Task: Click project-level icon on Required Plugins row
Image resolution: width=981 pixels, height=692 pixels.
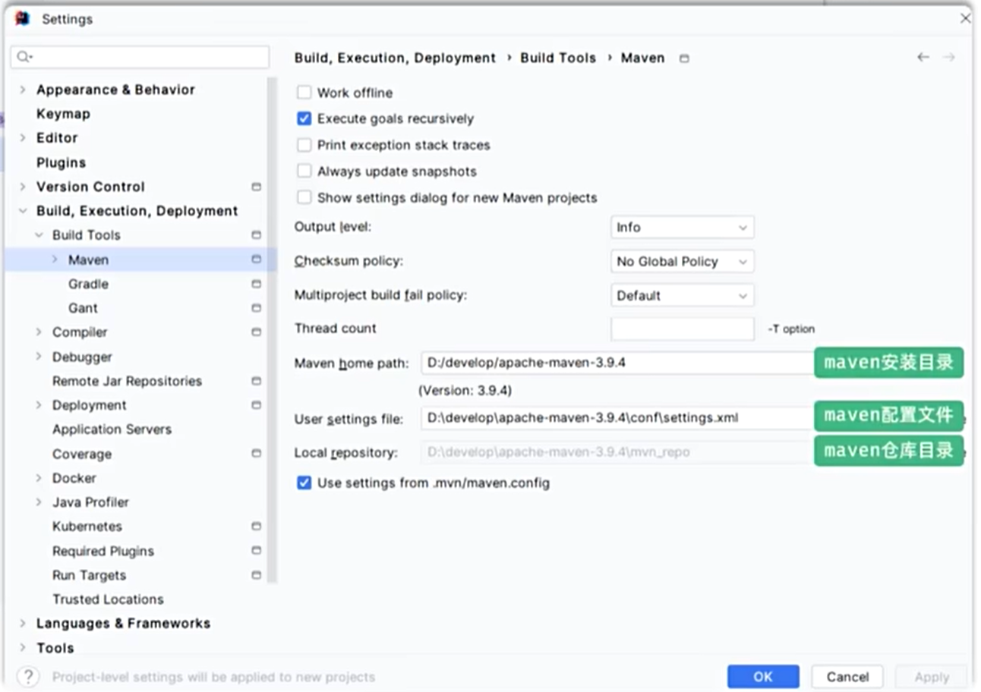Action: coord(257,551)
